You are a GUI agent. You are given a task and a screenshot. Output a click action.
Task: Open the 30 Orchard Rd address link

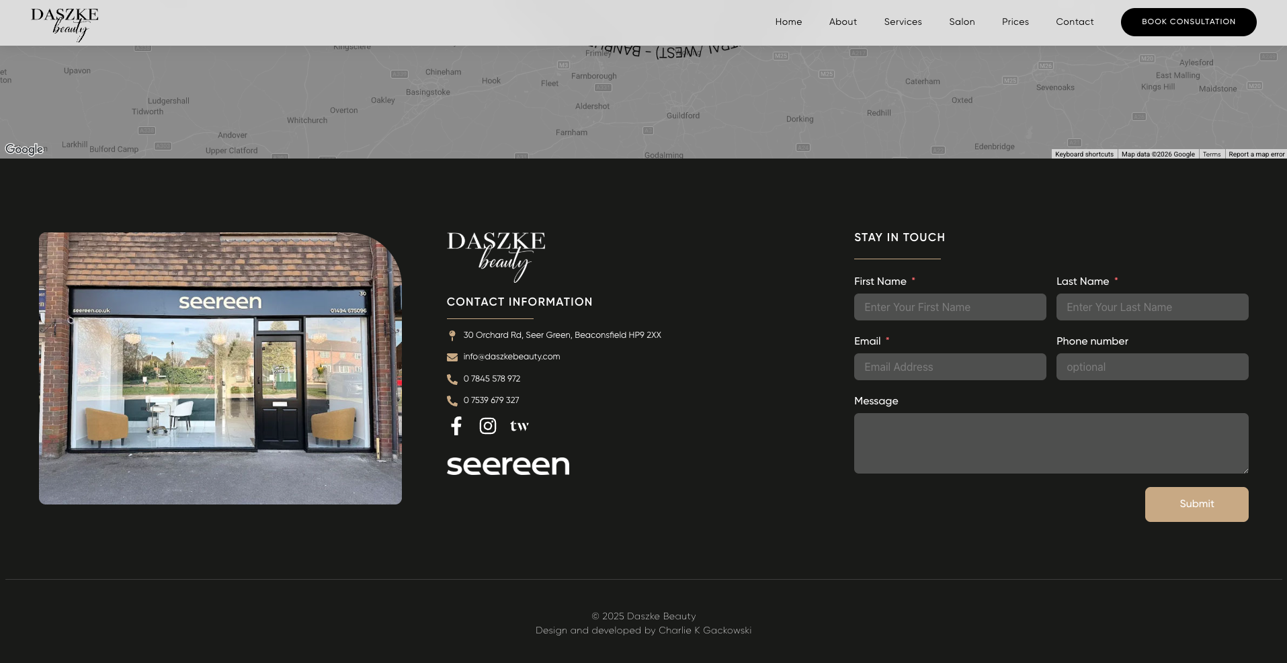coord(562,335)
